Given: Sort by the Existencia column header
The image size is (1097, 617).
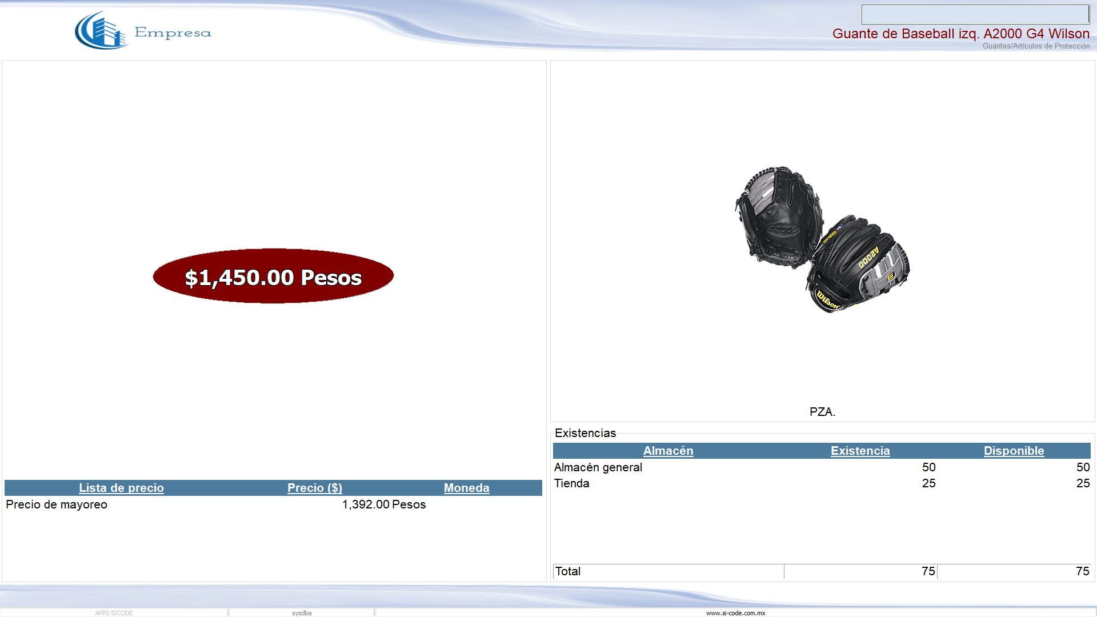Looking at the screenshot, I should coord(860,451).
